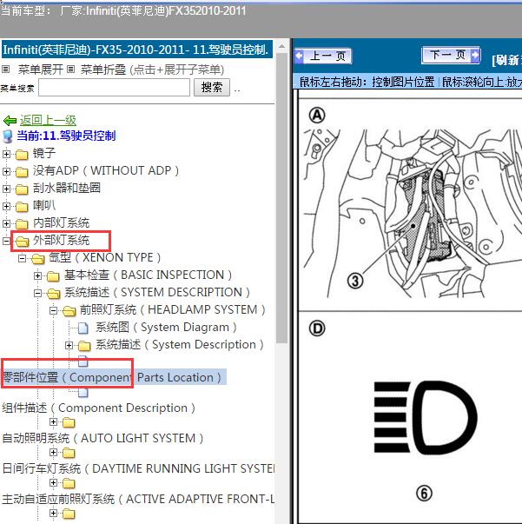Image resolution: width=522 pixels, height=524 pixels.
Task: Click the 前照灯系统 HEADLAMP SYSTEM folder icon
Action: (x=69, y=311)
